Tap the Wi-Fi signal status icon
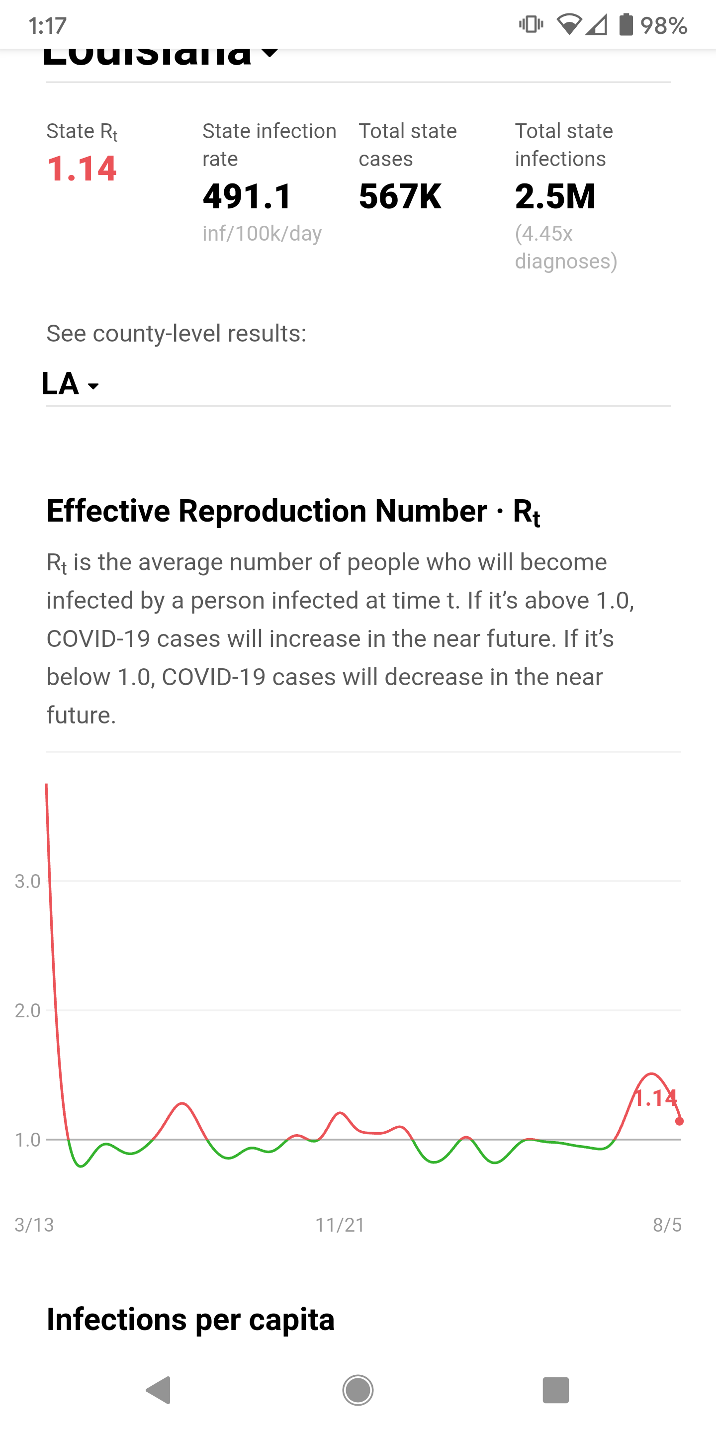This screenshot has height=1432, width=716. tap(568, 25)
